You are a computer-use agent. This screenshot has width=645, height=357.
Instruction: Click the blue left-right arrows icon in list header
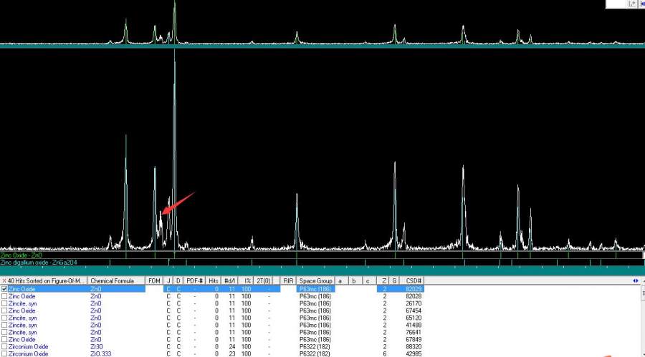(636, 281)
